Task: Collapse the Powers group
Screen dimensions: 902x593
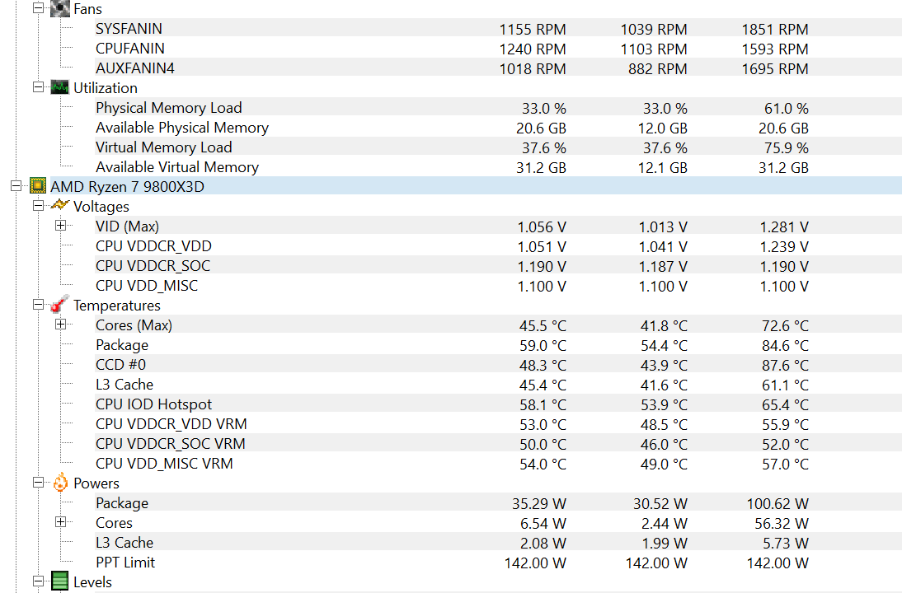Action: click(x=38, y=483)
